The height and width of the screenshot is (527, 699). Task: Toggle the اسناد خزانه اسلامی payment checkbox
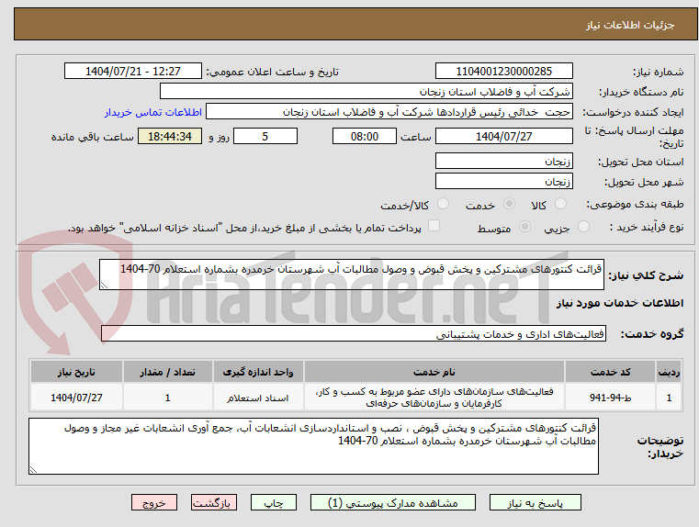click(434, 226)
